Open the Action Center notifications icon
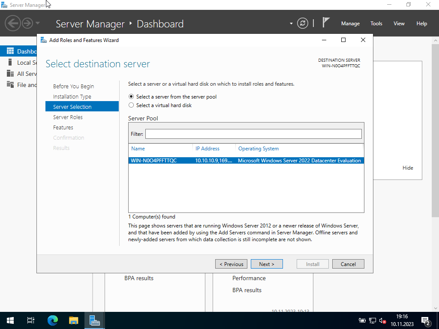This screenshot has width=439, height=329. (426, 321)
